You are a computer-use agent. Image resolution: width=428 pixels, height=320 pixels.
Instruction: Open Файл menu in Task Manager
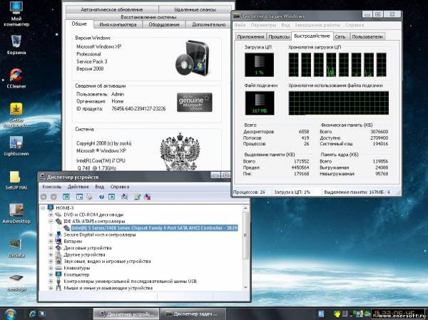coord(240,25)
